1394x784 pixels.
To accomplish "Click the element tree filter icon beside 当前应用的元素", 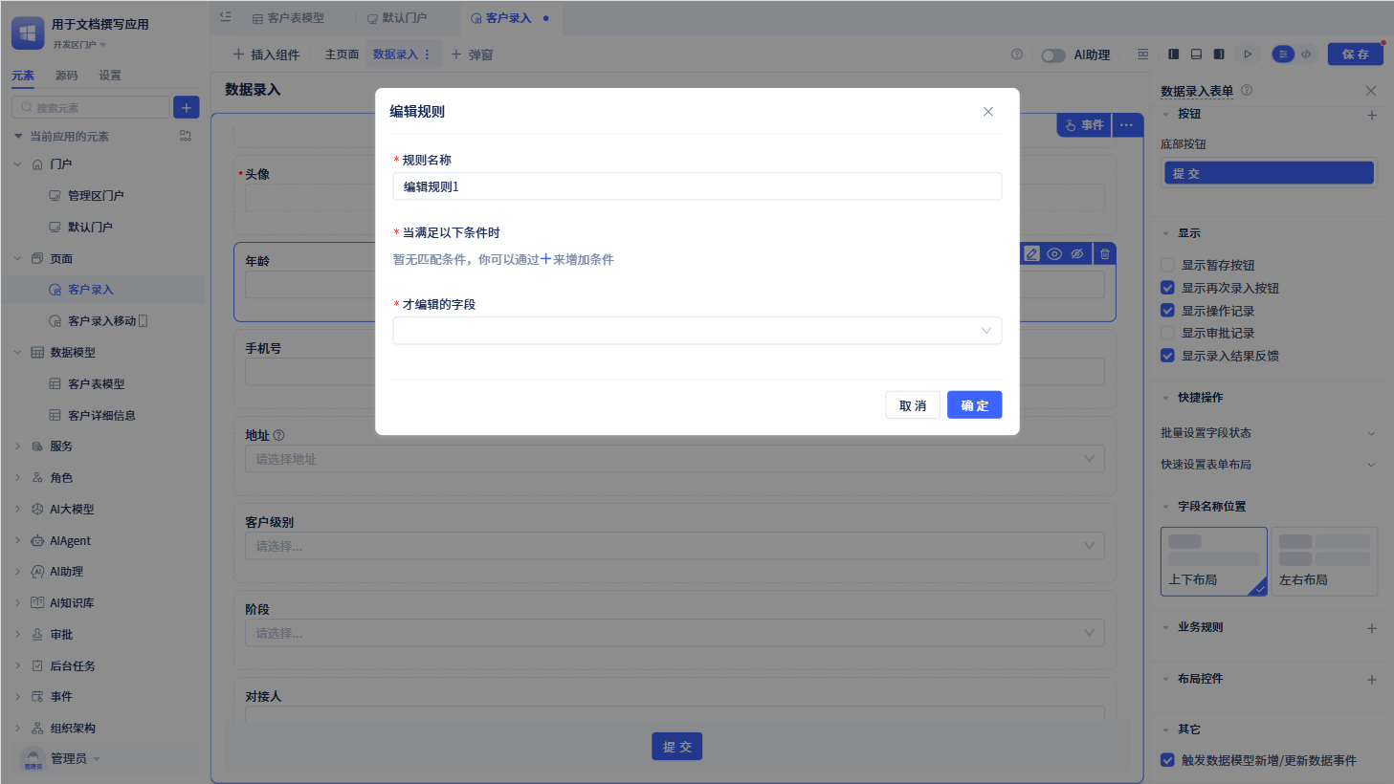I will tap(186, 136).
